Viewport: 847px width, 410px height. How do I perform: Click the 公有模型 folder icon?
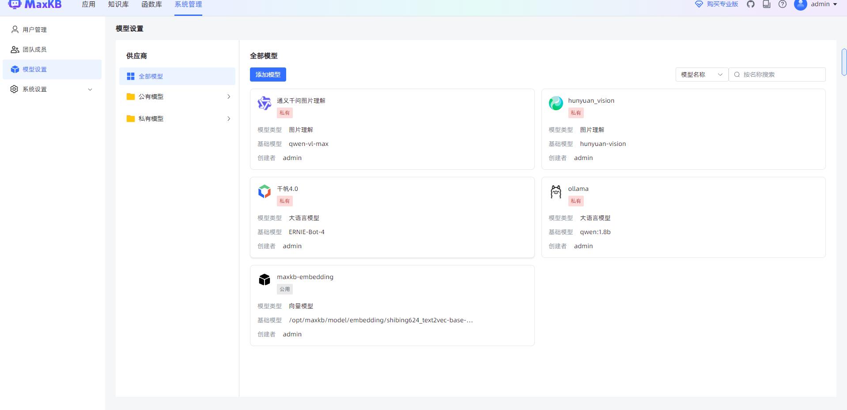131,97
